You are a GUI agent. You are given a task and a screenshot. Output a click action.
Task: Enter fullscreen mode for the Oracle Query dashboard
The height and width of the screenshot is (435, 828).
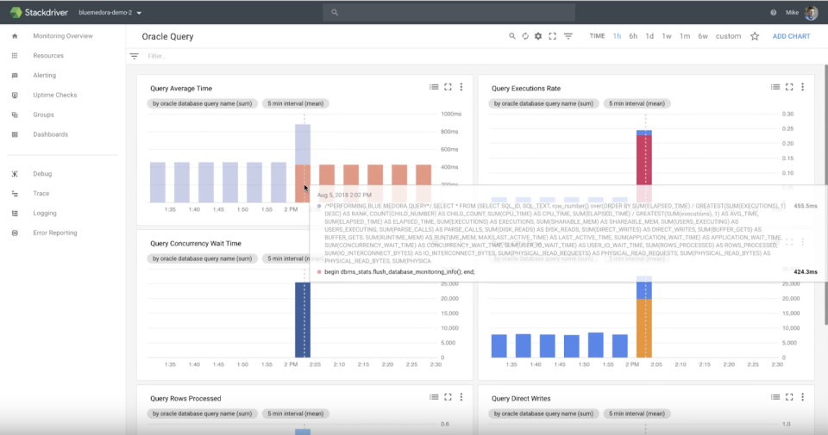point(552,36)
